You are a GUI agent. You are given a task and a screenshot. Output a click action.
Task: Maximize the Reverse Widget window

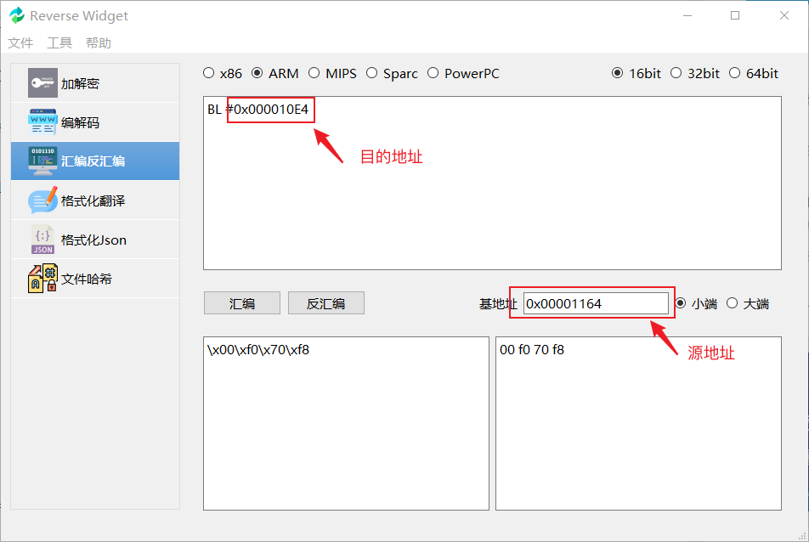coord(735,15)
